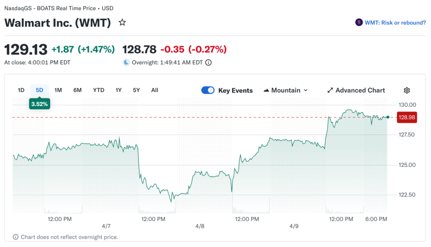Click the expand arrows for Advanced Chart
Viewport: 431px width, 247px height.
coord(330,90)
